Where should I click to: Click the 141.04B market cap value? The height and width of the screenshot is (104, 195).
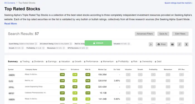(x=102, y=99)
